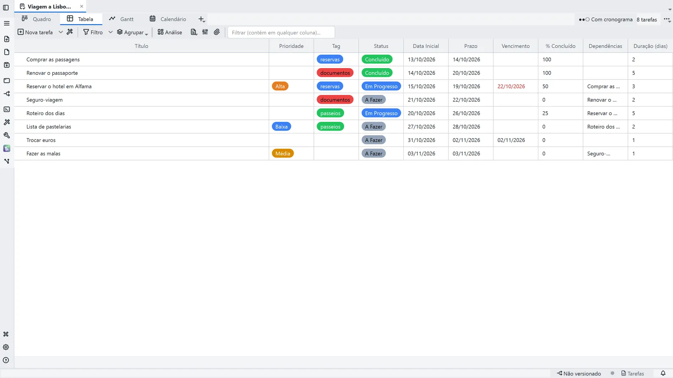This screenshot has width=673, height=378.
Task: Expand the Nova tarefa dropdown arrow
Action: click(x=61, y=32)
